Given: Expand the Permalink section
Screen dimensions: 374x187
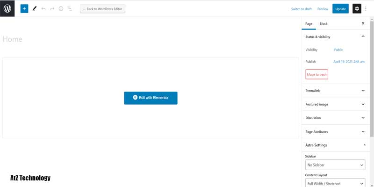Looking at the screenshot, I should tap(335, 91).
